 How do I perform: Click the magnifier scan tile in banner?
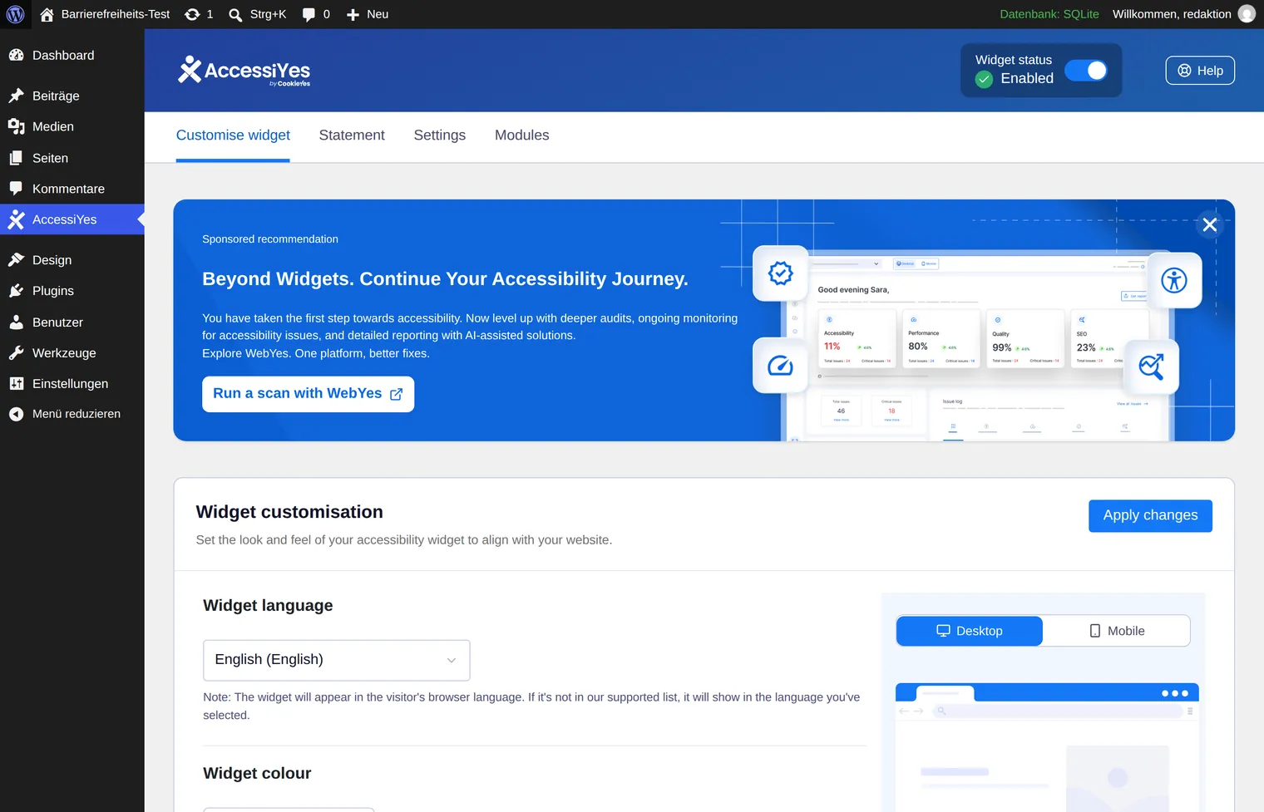[1151, 367]
